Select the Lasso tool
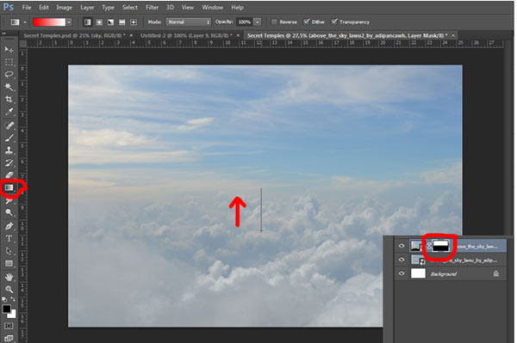 [x=9, y=74]
